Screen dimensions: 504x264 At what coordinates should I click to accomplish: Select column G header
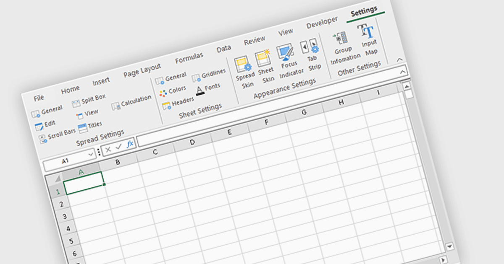(x=304, y=112)
